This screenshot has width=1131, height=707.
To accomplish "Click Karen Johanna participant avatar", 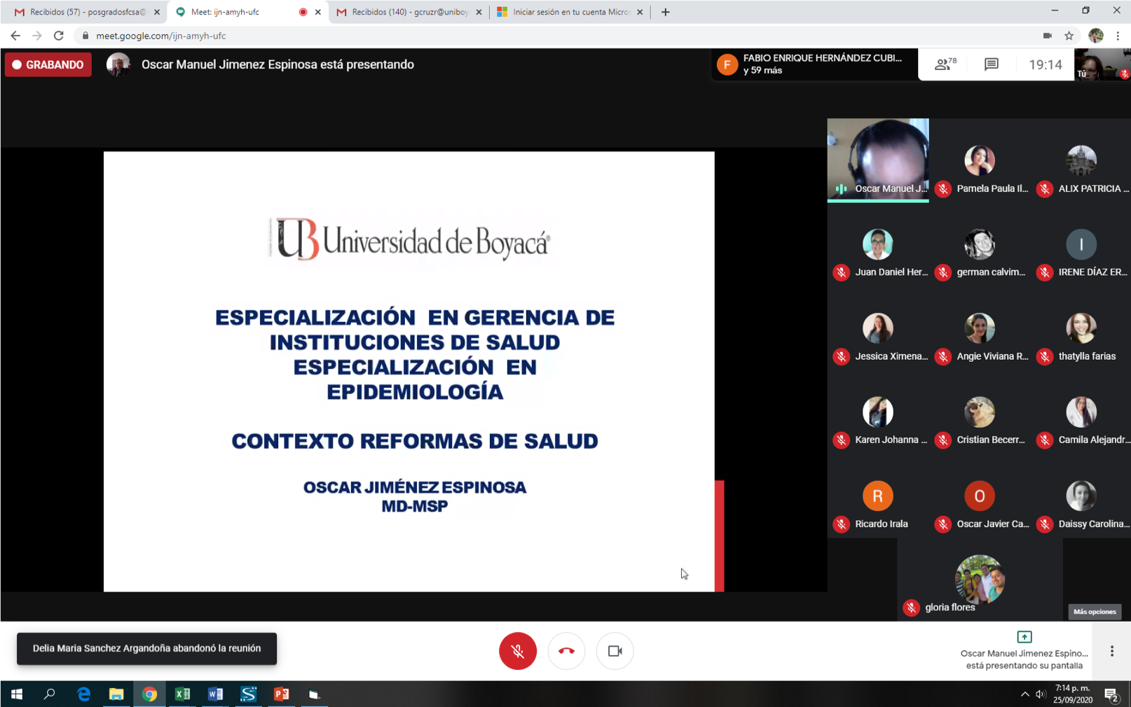I will point(877,412).
